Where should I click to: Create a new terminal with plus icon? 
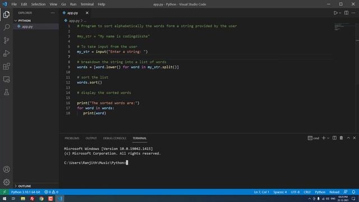(324, 138)
